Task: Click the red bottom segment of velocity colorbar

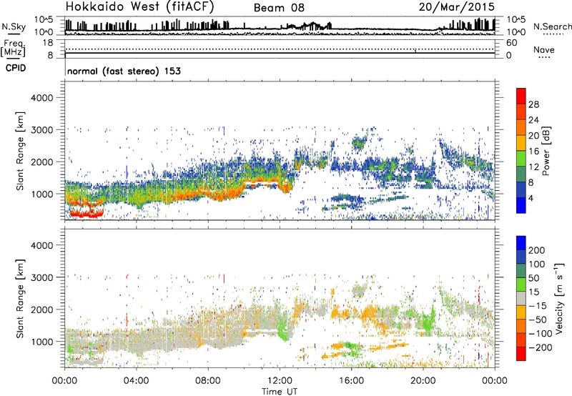Action: [521, 354]
